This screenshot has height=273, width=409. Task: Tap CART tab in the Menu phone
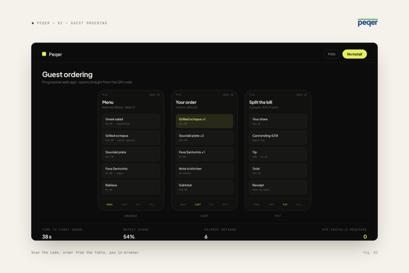[124, 205]
